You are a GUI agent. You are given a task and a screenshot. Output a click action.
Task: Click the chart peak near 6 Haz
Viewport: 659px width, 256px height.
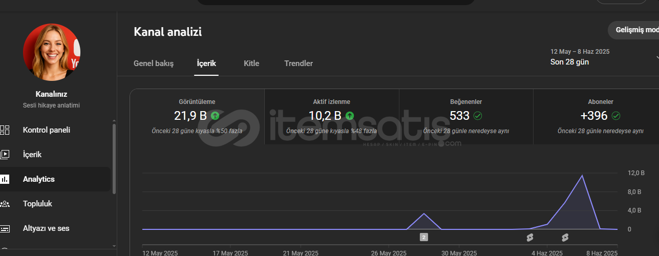click(x=582, y=176)
